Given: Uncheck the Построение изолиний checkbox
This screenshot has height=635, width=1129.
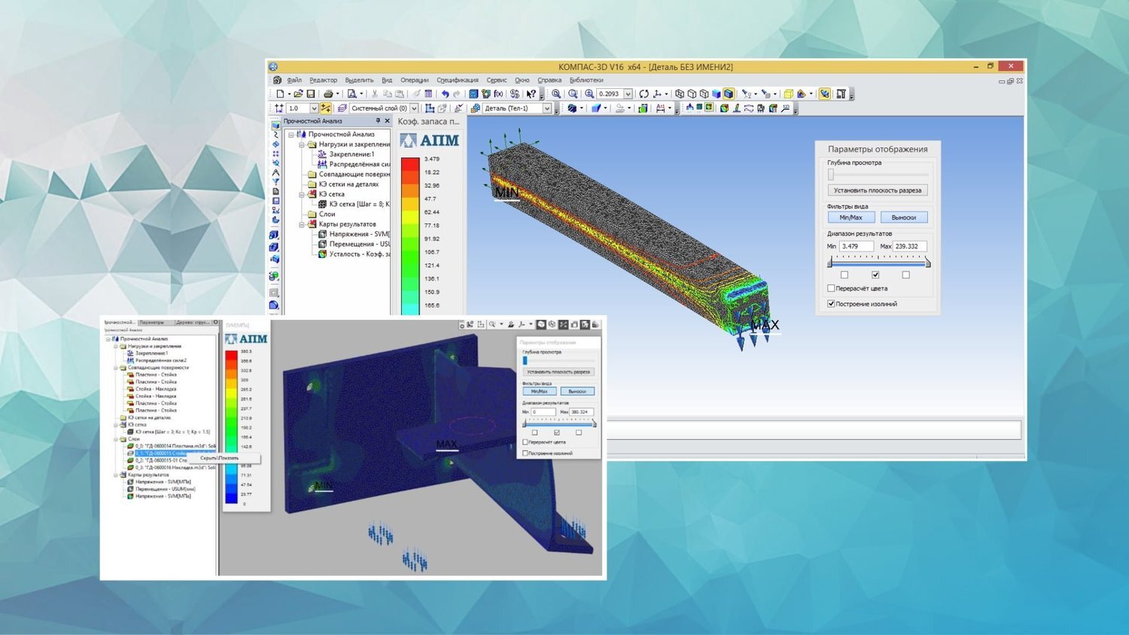Looking at the screenshot, I should 831,304.
